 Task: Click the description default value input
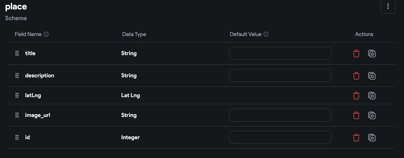(280, 75)
